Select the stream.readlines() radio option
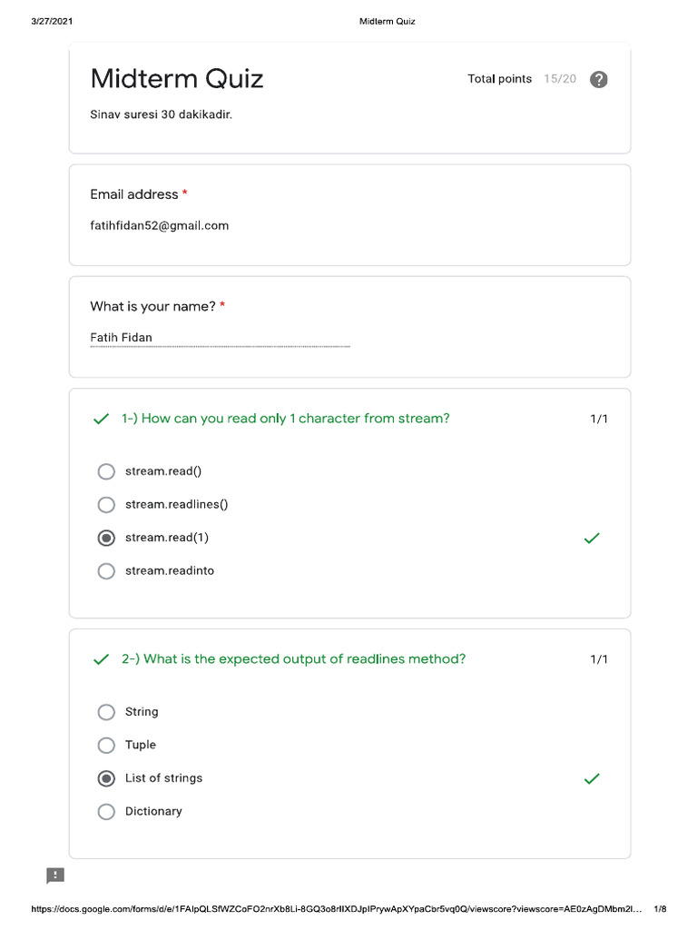This screenshot has height=930, width=697. coord(106,505)
